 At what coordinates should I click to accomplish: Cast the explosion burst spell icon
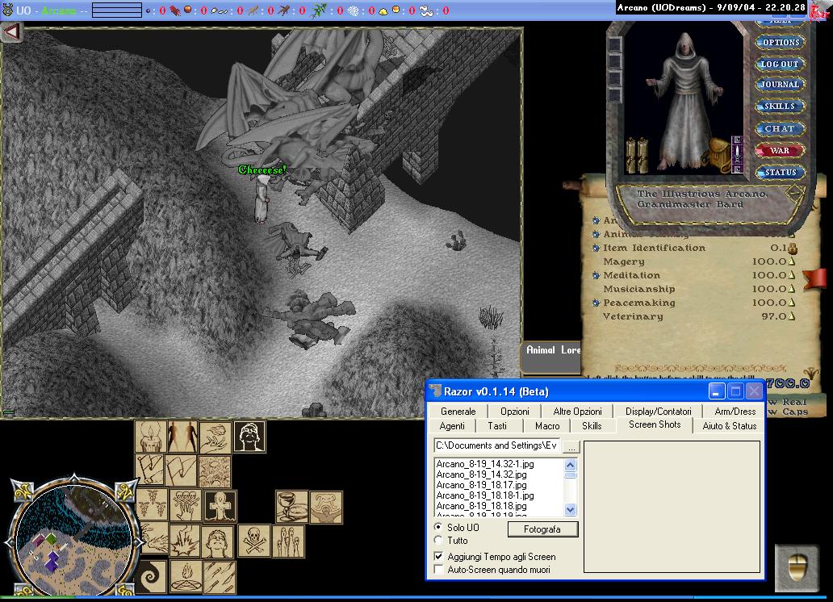coord(186,541)
